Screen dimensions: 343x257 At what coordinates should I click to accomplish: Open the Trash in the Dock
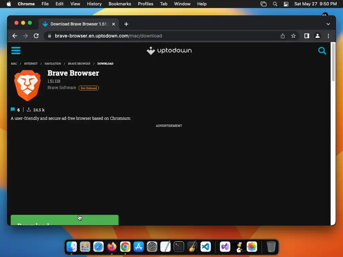(271, 247)
